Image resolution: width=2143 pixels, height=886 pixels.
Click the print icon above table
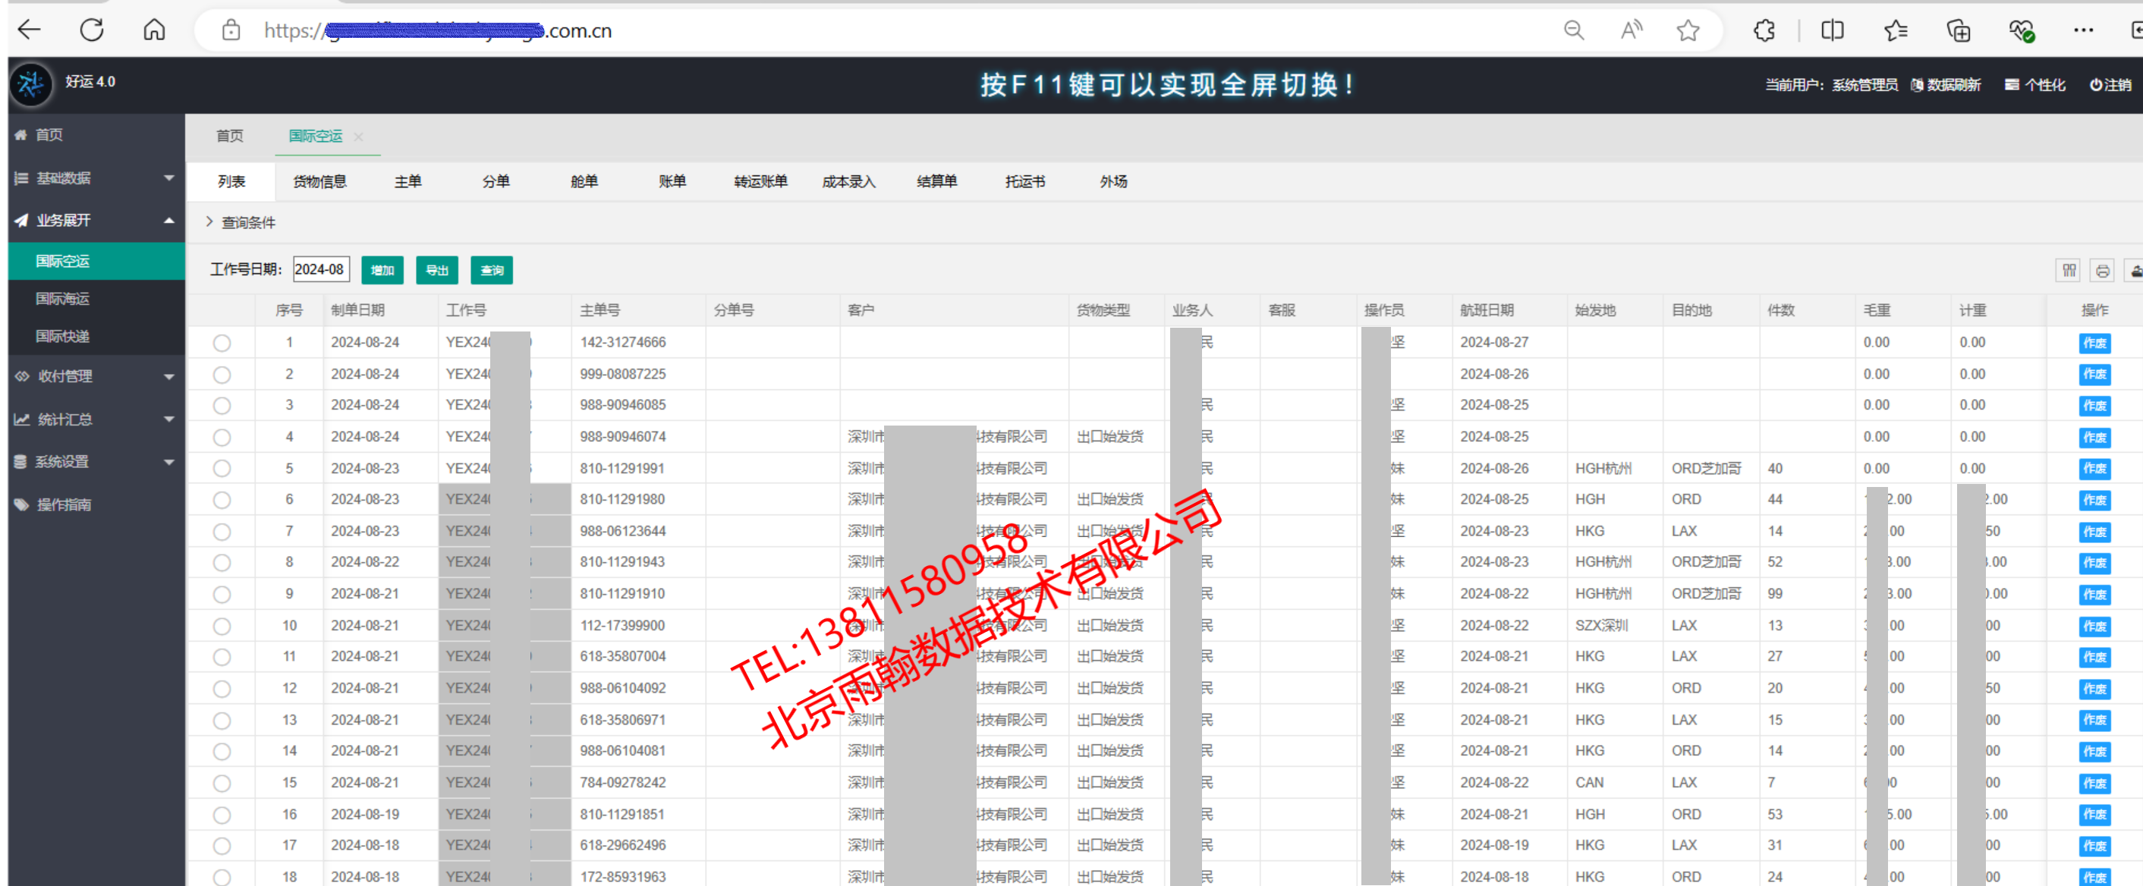[x=2102, y=270]
